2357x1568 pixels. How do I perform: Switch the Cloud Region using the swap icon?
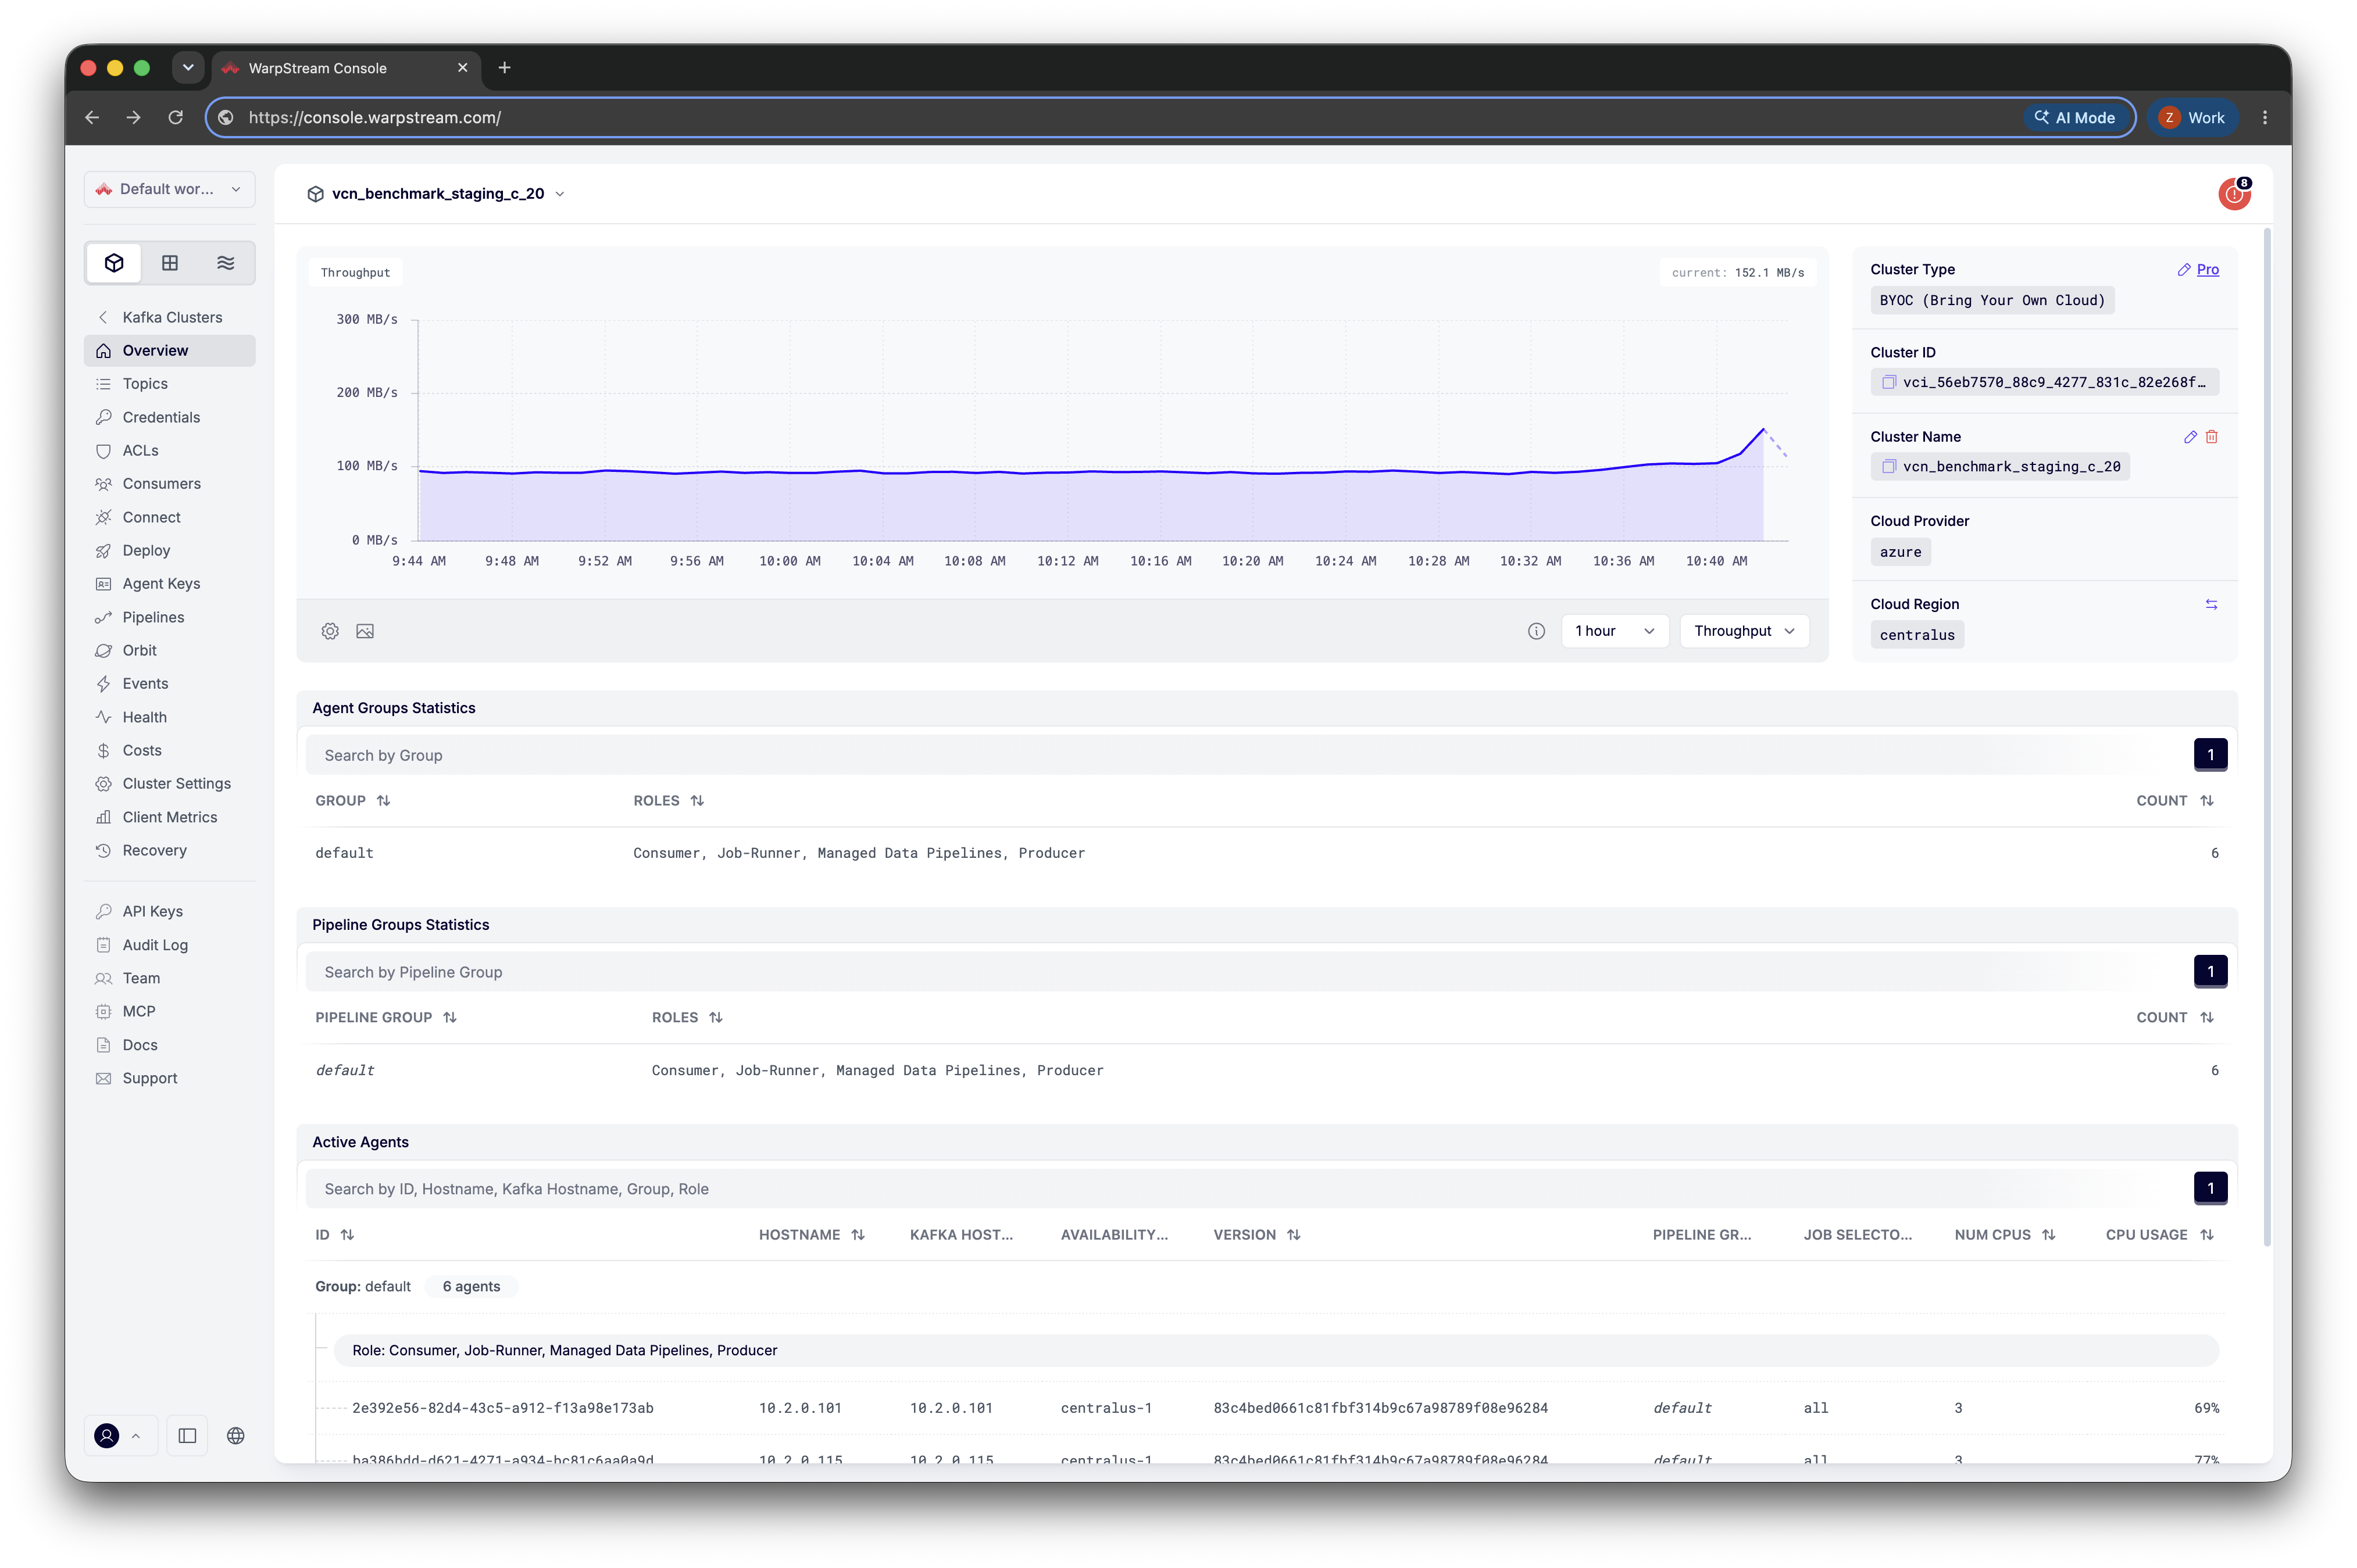pos(2211,604)
